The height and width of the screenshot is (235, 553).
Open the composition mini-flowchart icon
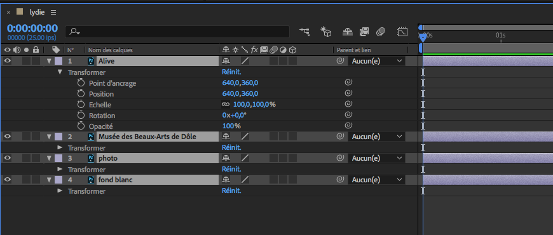[x=304, y=32]
